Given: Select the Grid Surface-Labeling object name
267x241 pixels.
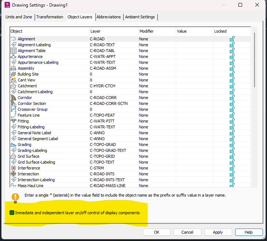Looking at the screenshot, I should [x=36, y=162].
